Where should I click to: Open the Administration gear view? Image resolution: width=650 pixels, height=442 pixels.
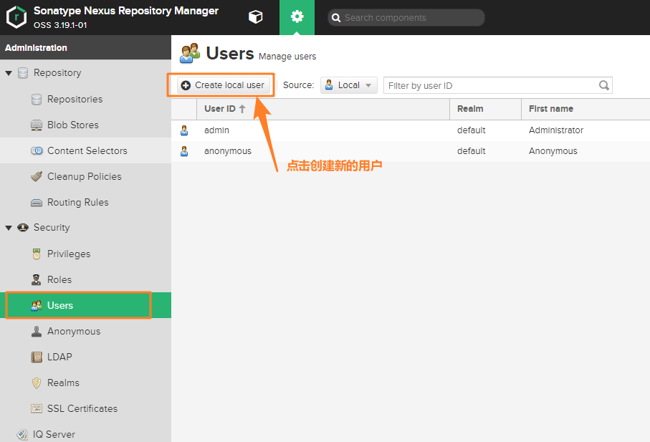pos(297,16)
